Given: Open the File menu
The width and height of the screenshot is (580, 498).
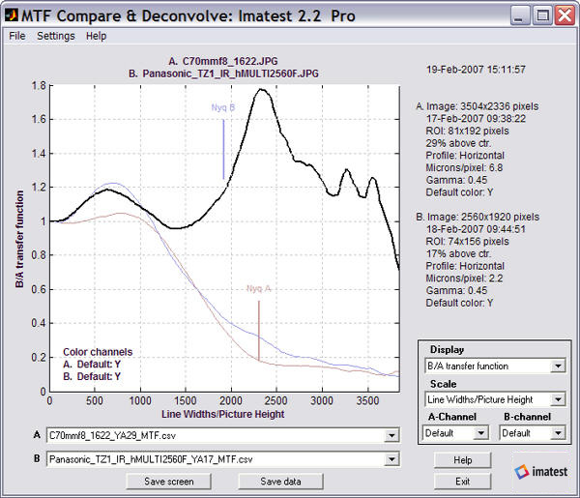Looking at the screenshot, I should 17,36.
